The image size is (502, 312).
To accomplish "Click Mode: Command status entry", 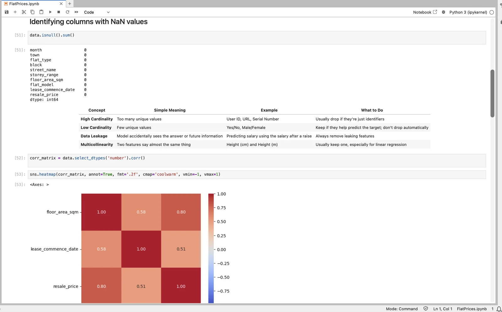I will click(402, 309).
